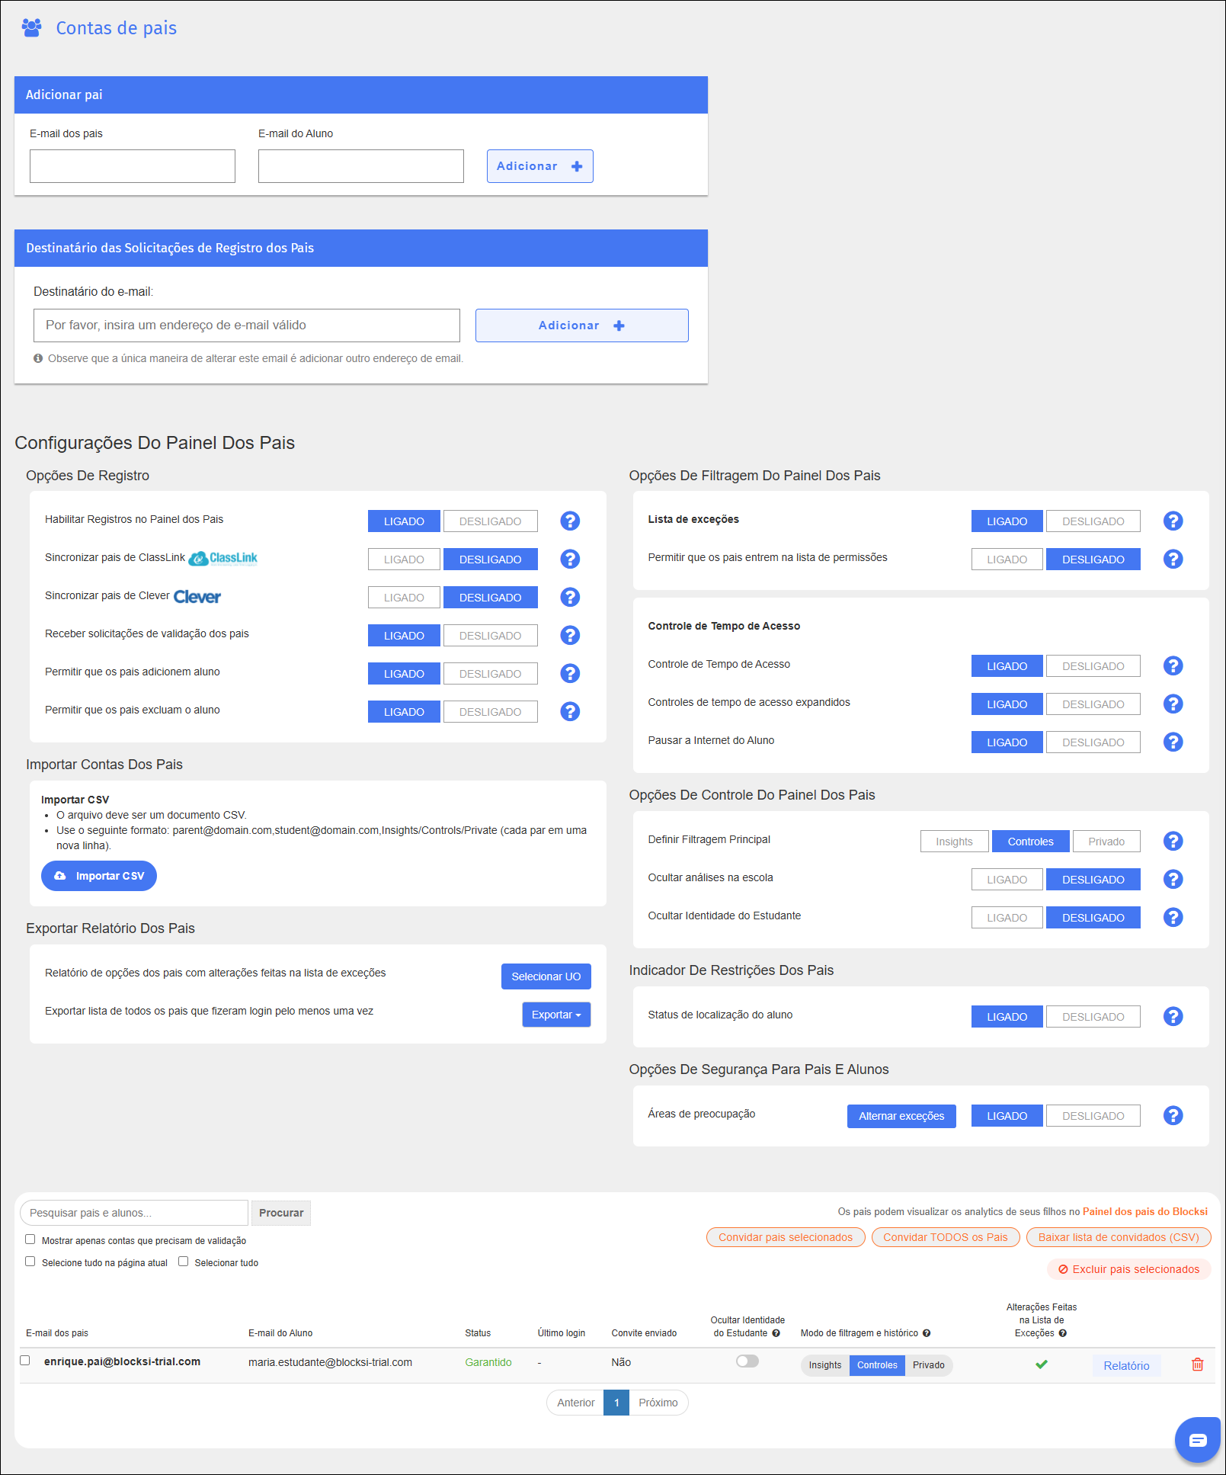Check the Selecionar tudo checkbox

tap(183, 1262)
